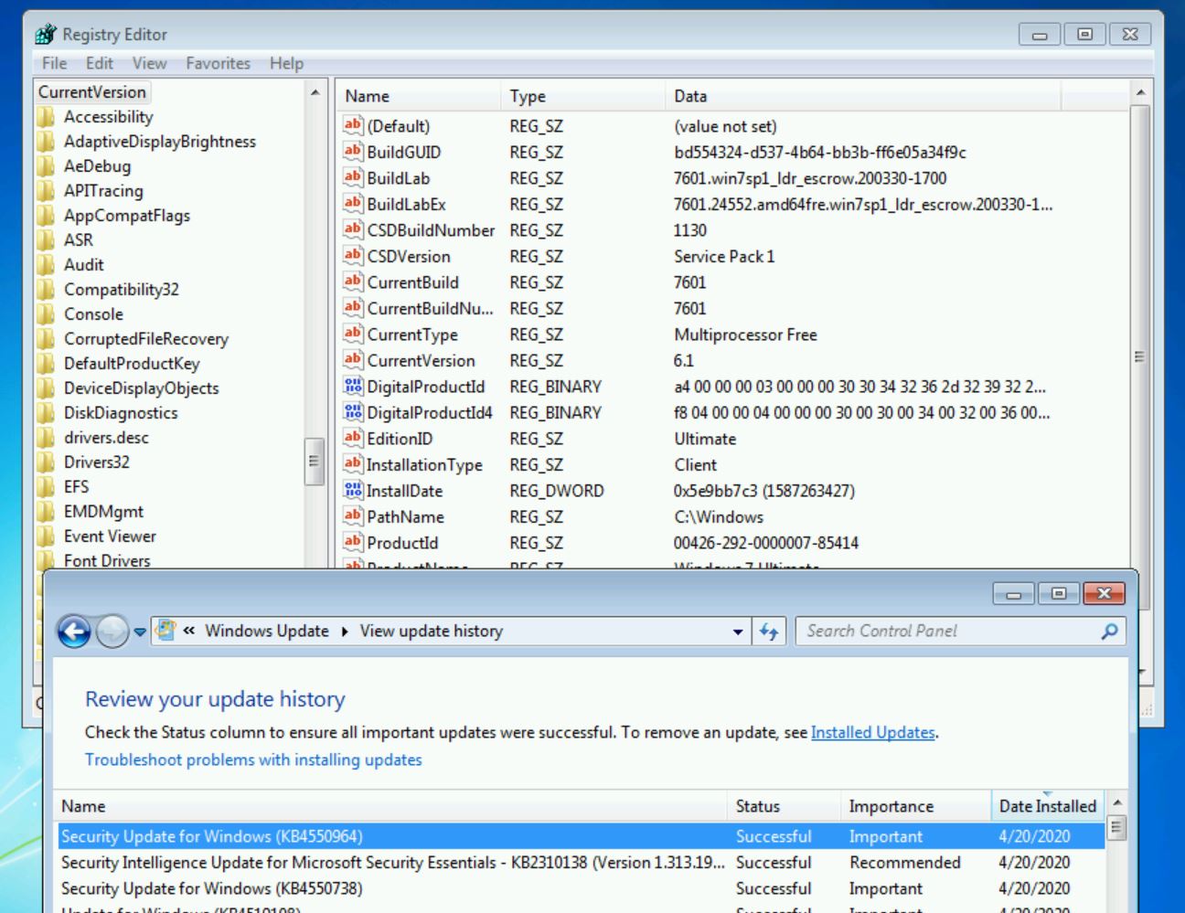Open the View menu in Registry Editor
The height and width of the screenshot is (913, 1185).
(x=149, y=63)
